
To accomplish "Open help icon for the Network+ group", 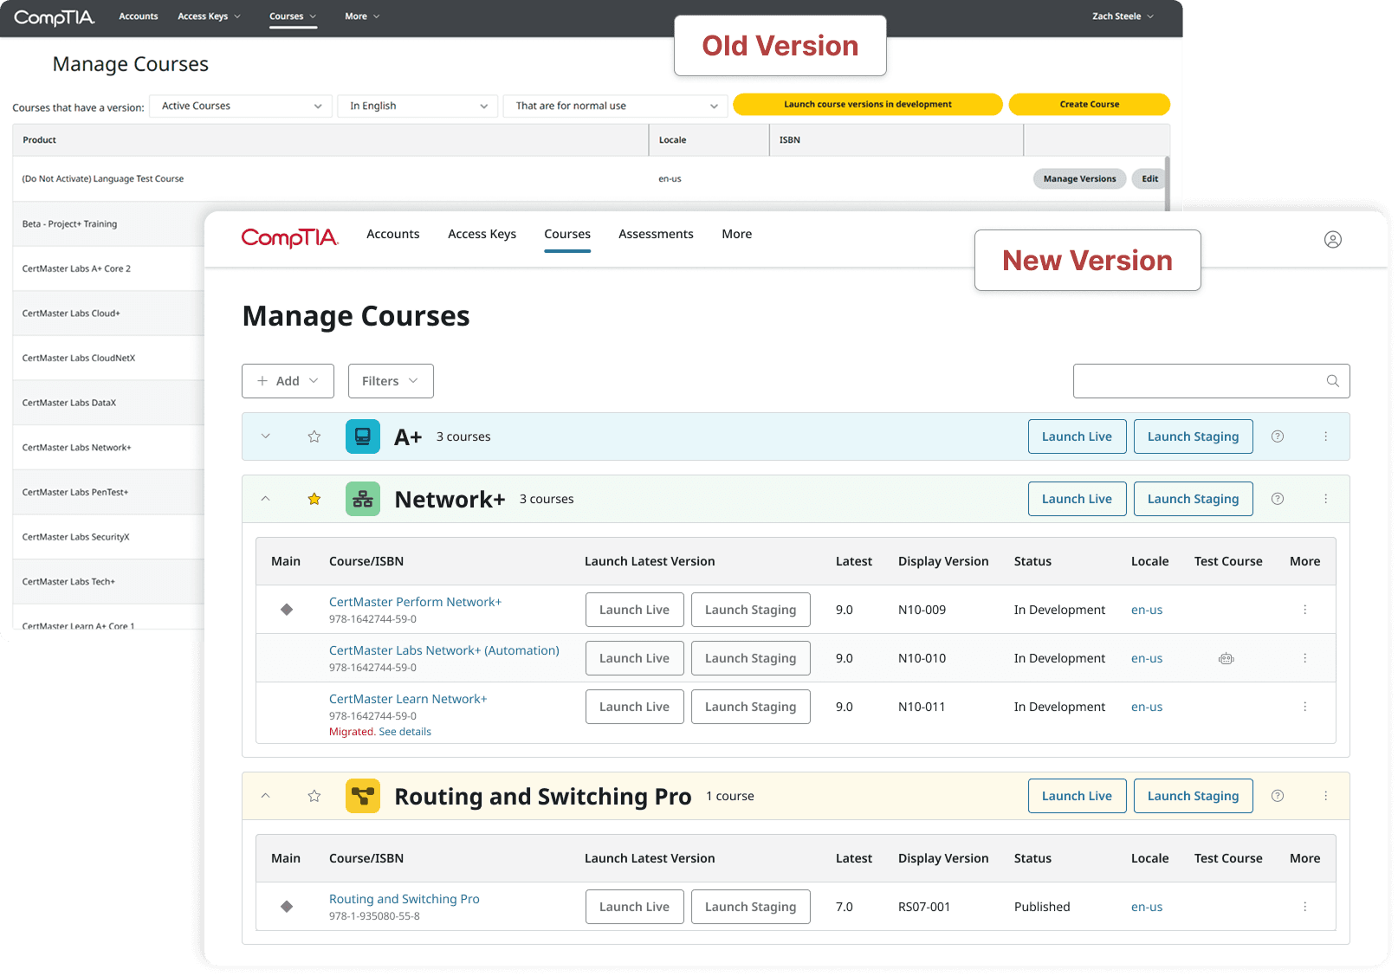I will 1277,499.
